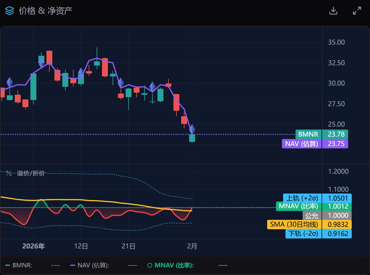370x275 pixels.
Task: Click the NAV (估算) label 23.75
Action: click(315, 144)
